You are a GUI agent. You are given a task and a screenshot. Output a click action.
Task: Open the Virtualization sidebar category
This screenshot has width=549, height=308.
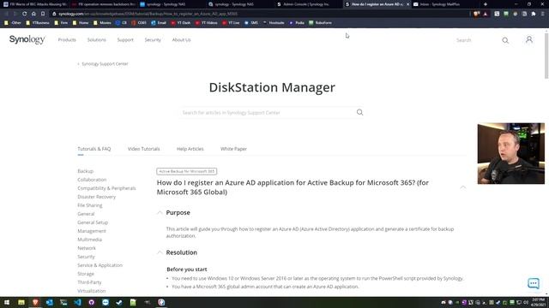(x=92, y=291)
